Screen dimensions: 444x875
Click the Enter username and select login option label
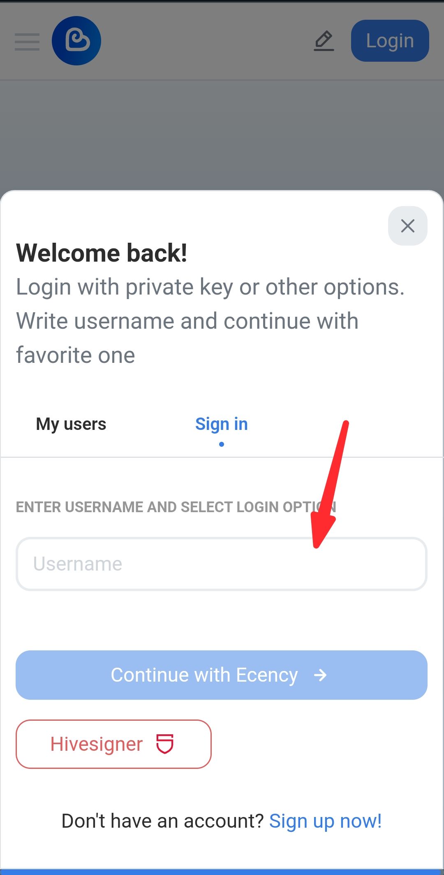[176, 507]
